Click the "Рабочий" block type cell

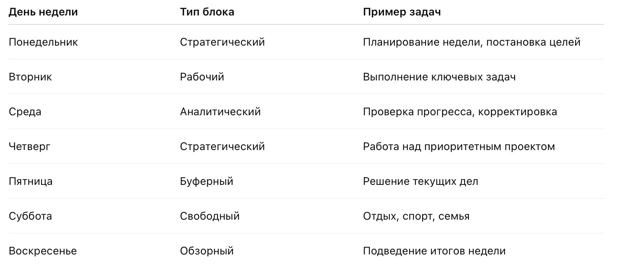(x=202, y=77)
